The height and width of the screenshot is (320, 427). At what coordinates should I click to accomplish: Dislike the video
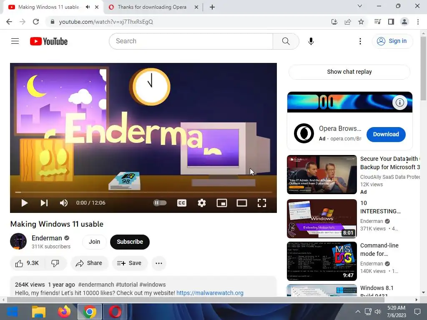point(55,263)
